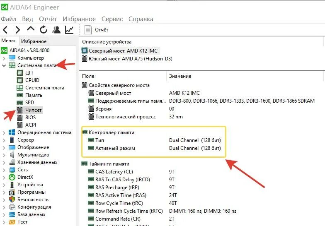Open the Избранное menu in the menu bar
This screenshot has height=226, width=325.
pyautogui.click(x=79, y=19)
